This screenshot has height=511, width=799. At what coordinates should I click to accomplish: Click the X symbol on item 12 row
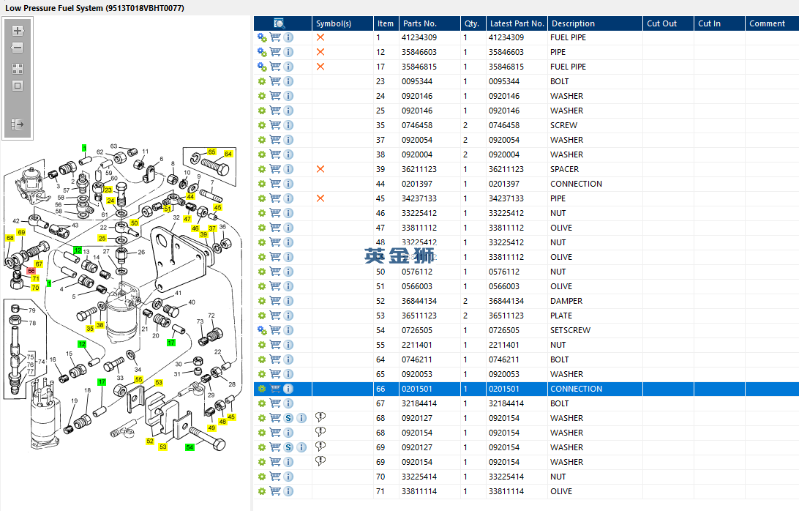[x=320, y=52]
